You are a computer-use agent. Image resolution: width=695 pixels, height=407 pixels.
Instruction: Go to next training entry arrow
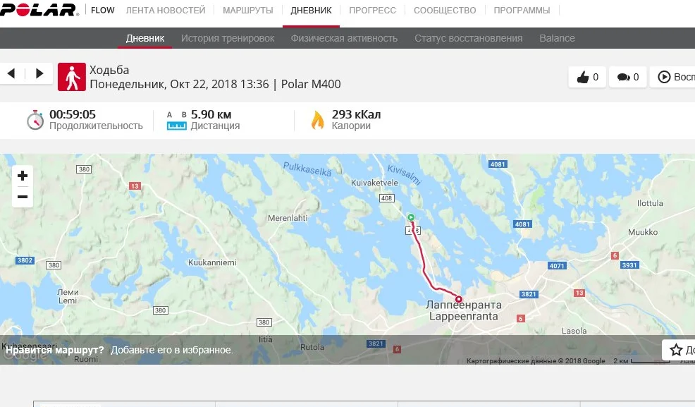pos(39,73)
